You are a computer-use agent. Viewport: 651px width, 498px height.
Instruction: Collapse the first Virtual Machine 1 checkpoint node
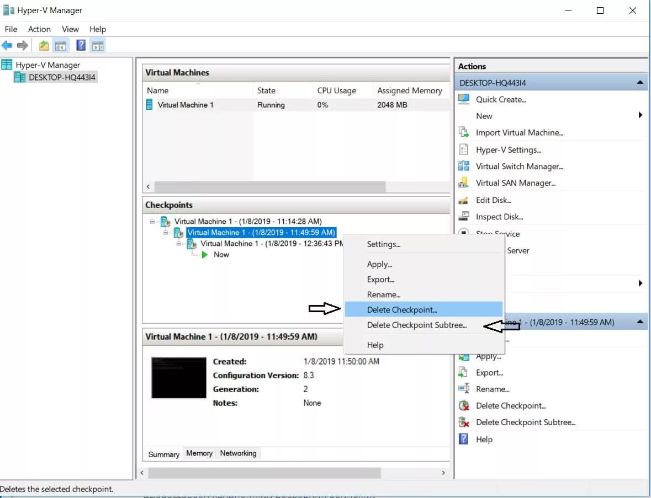(x=153, y=221)
